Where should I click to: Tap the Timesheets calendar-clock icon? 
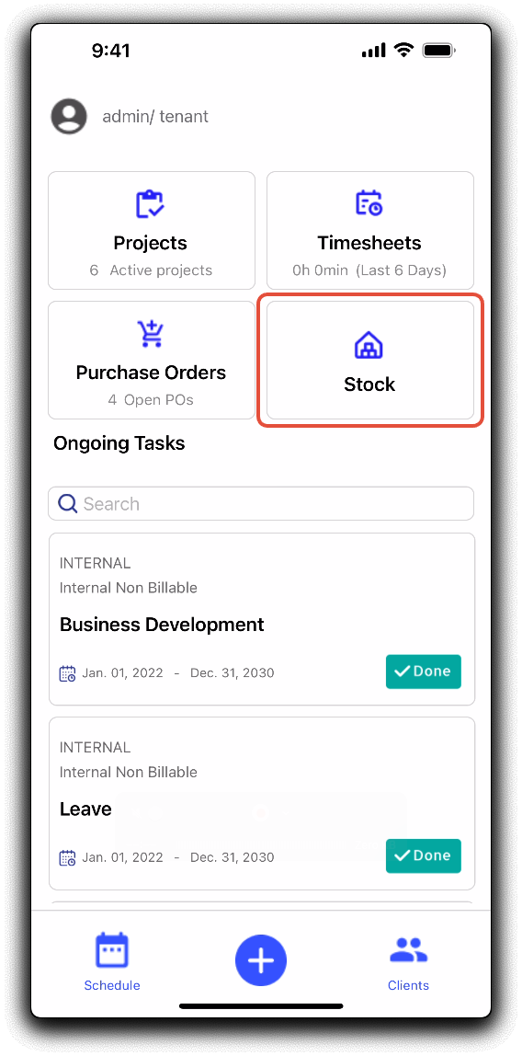pos(369,204)
